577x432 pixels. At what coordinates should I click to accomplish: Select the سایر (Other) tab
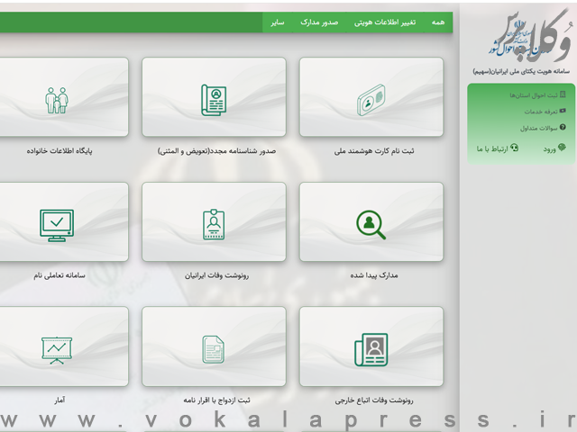[278, 22]
